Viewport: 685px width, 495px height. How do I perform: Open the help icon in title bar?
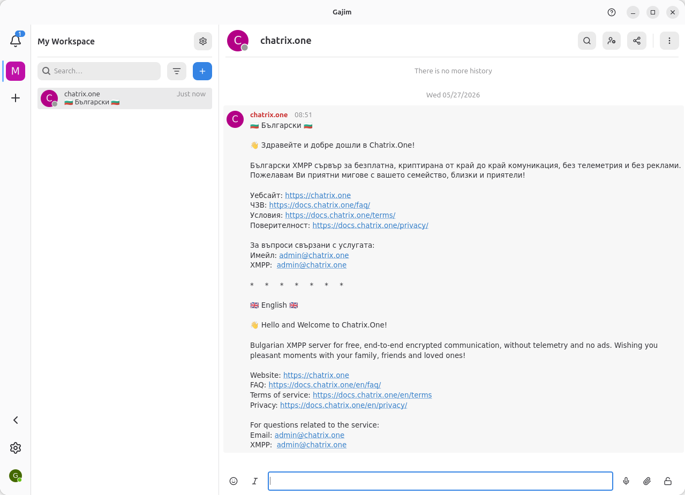(612, 12)
